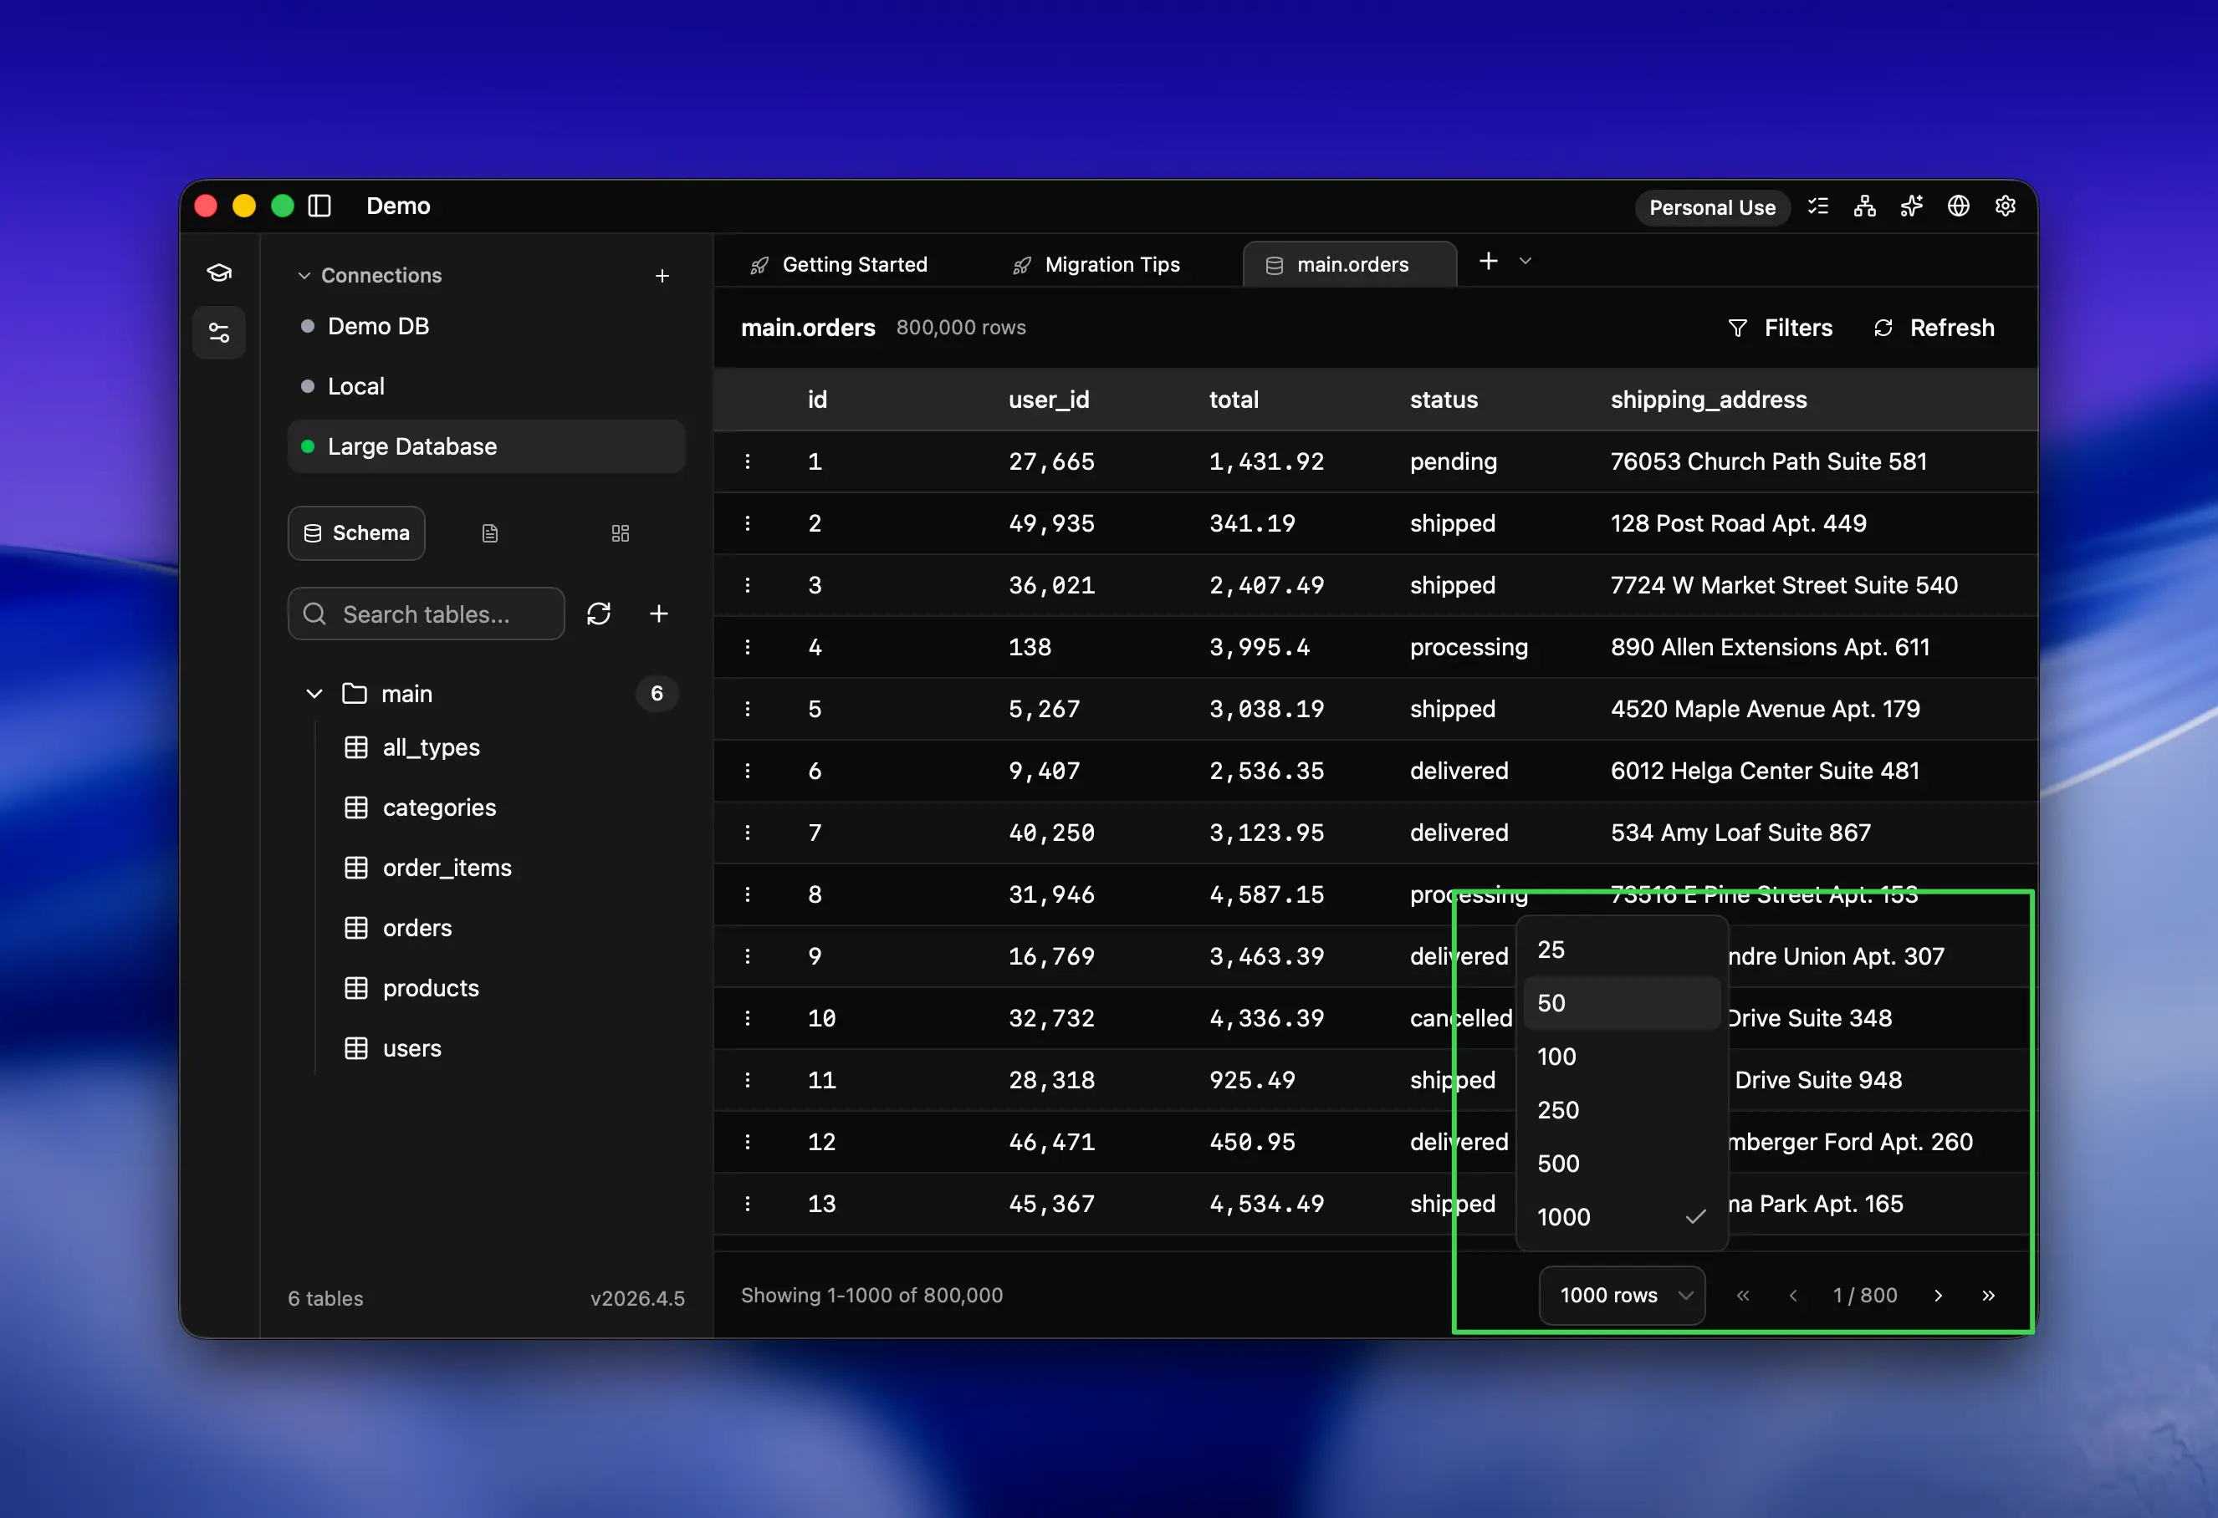The width and height of the screenshot is (2218, 1518).
Task: Select the graduation cap learning icon
Action: pos(218,272)
